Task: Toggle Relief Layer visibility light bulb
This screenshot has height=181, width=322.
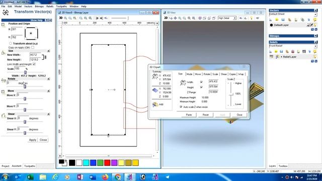Action: pos(315,57)
